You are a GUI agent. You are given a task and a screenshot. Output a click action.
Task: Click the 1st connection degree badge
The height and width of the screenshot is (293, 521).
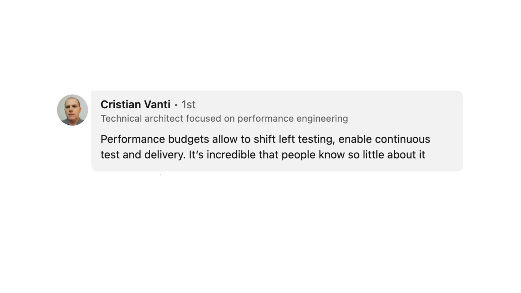(x=188, y=105)
